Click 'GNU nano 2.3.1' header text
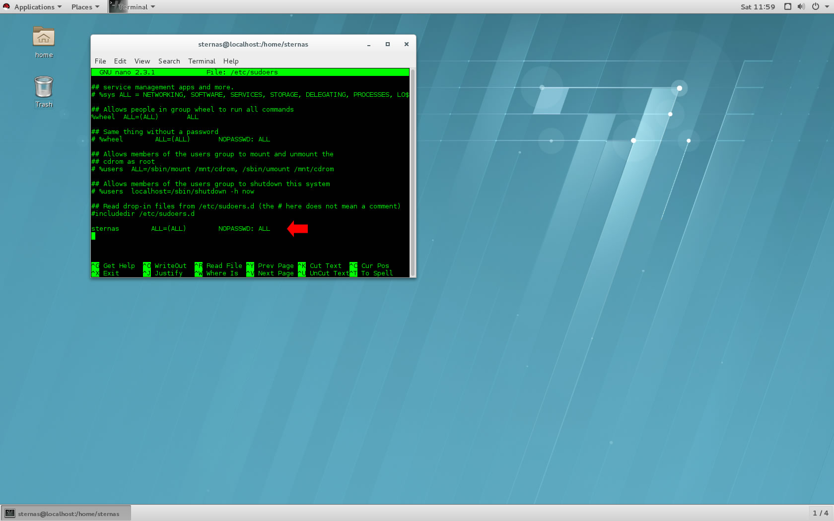The image size is (834, 521). pyautogui.click(x=127, y=72)
